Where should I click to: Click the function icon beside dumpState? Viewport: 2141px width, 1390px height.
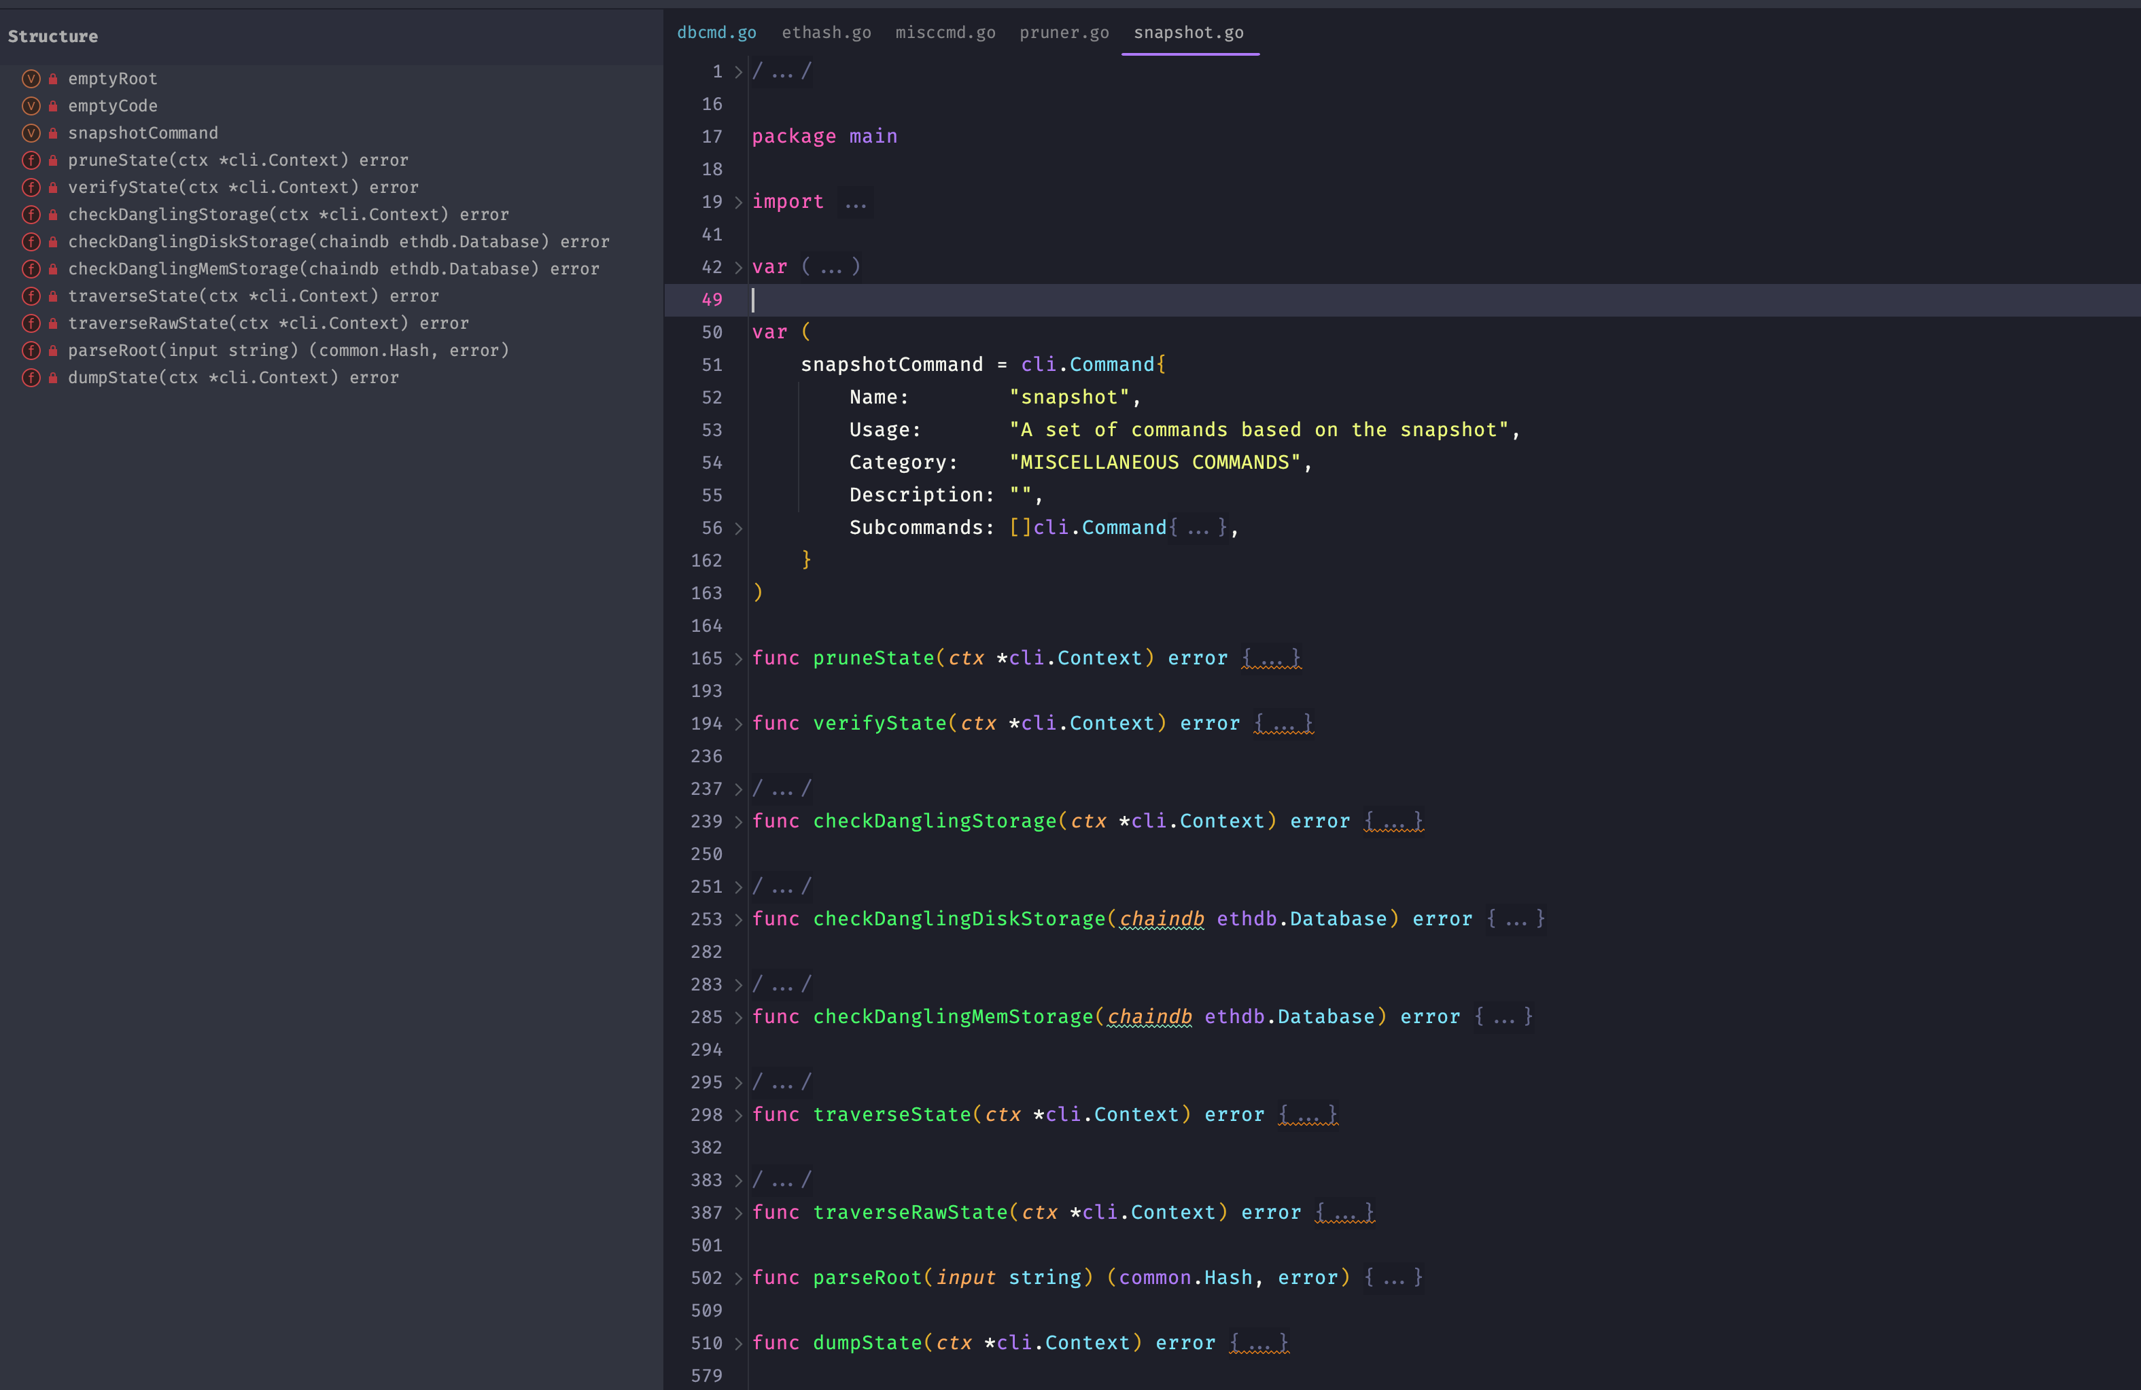coord(31,378)
